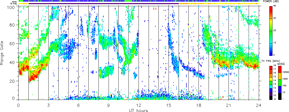Click "11" on the TX FRQ scale
The image size is (289, 112).
pyautogui.click(x=275, y=91)
